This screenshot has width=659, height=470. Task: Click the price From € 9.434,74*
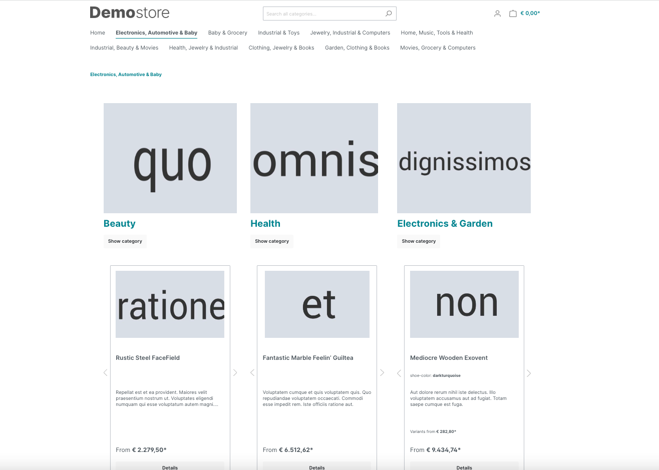(435, 450)
